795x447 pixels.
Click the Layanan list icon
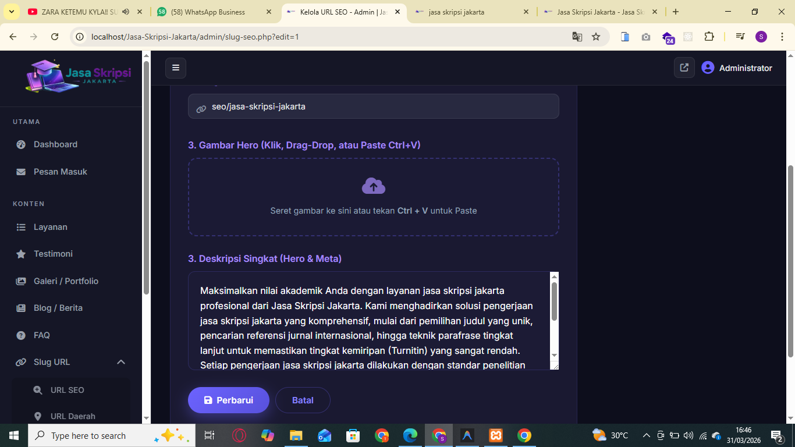click(x=22, y=226)
